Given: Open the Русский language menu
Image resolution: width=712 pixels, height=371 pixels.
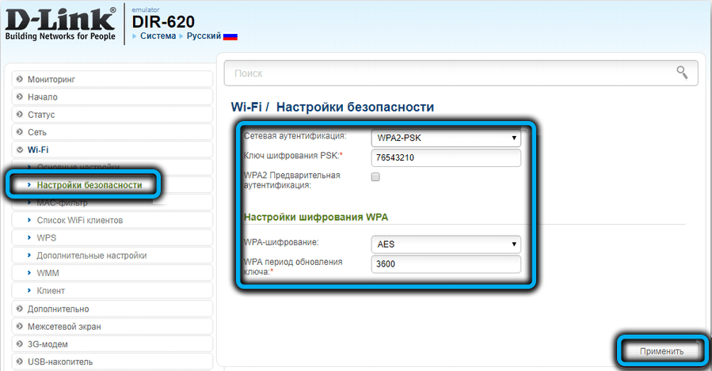Looking at the screenshot, I should [204, 36].
